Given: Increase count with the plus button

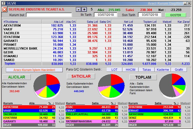Looking at the screenshot, I should click(x=84, y=9).
